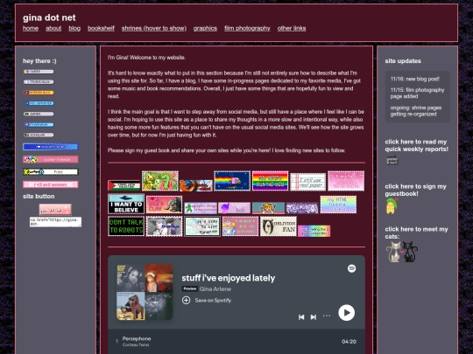Viewport: 473px width, 354px height.
Task: Click the 'I want to believe' UFO stamp
Action: point(126,204)
